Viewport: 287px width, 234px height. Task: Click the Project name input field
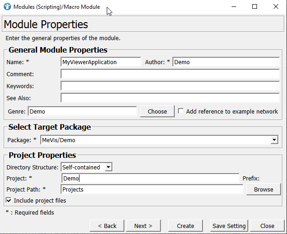(150, 178)
